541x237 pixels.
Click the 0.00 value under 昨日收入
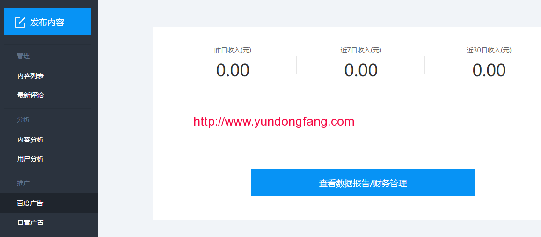coord(233,70)
